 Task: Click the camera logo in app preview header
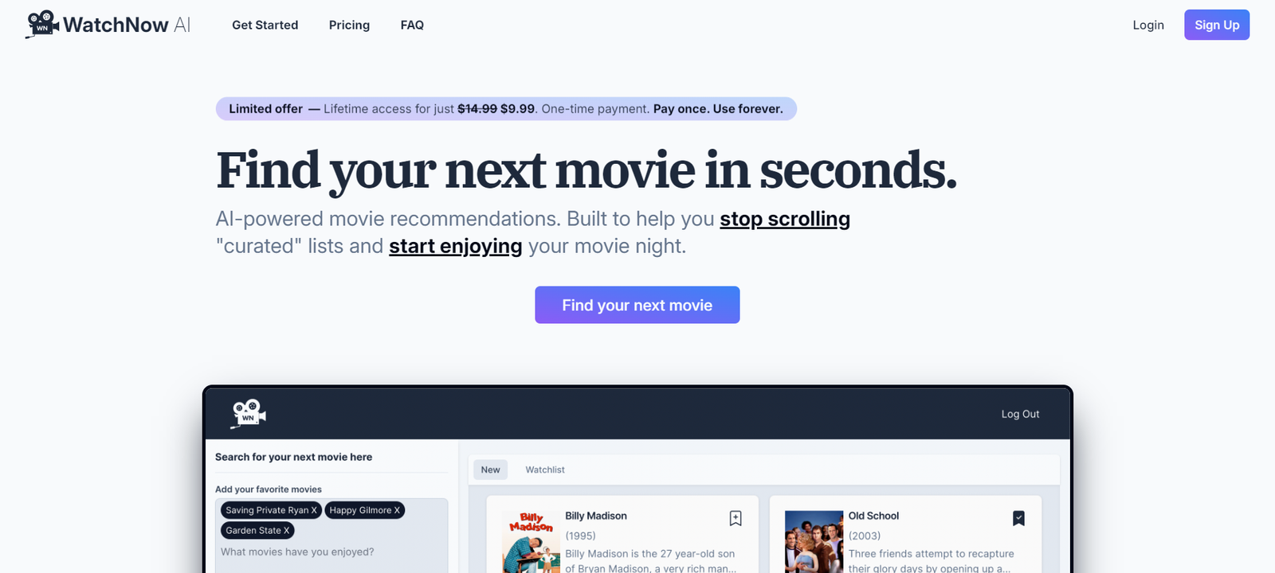coord(249,414)
